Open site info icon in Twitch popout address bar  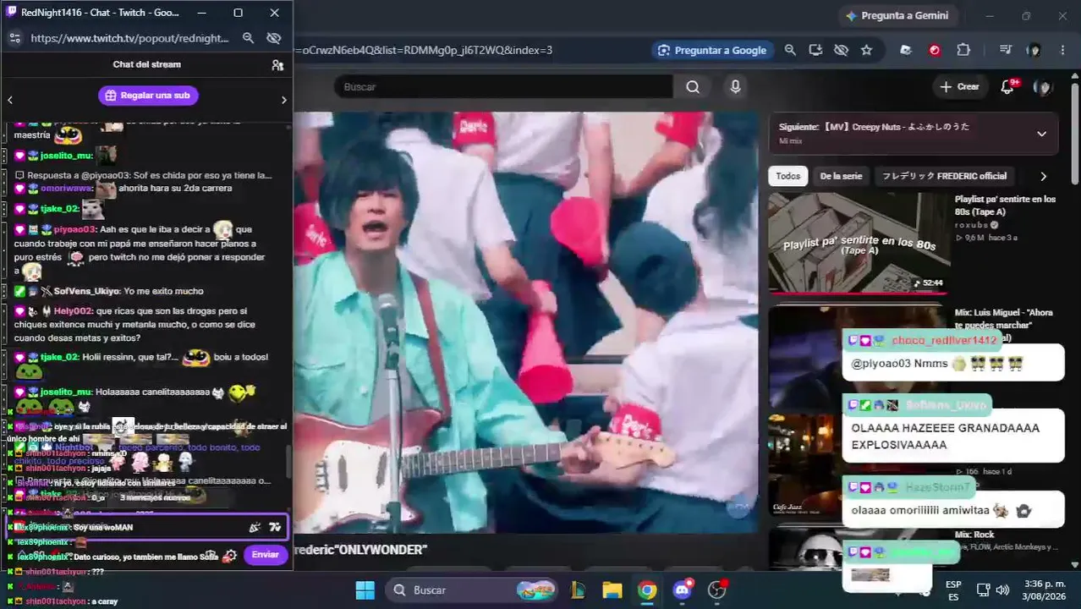(14, 38)
